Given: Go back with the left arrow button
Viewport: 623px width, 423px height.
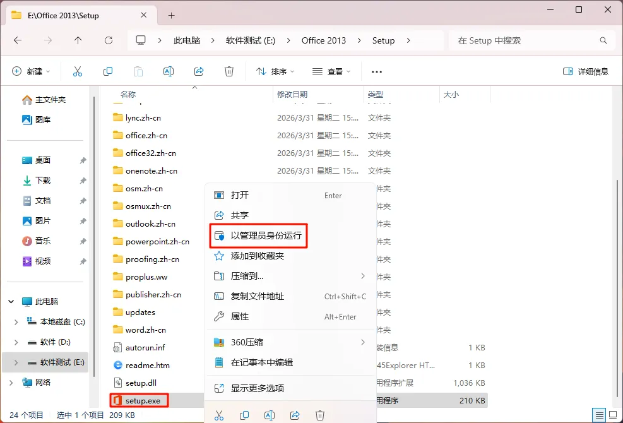Looking at the screenshot, I should (18, 40).
